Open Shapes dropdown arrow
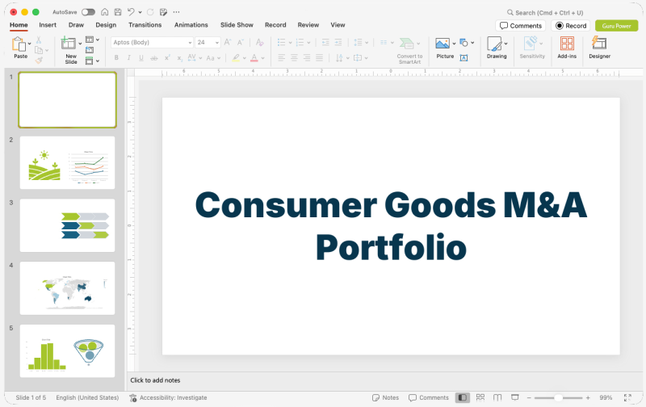 pyautogui.click(x=472, y=43)
